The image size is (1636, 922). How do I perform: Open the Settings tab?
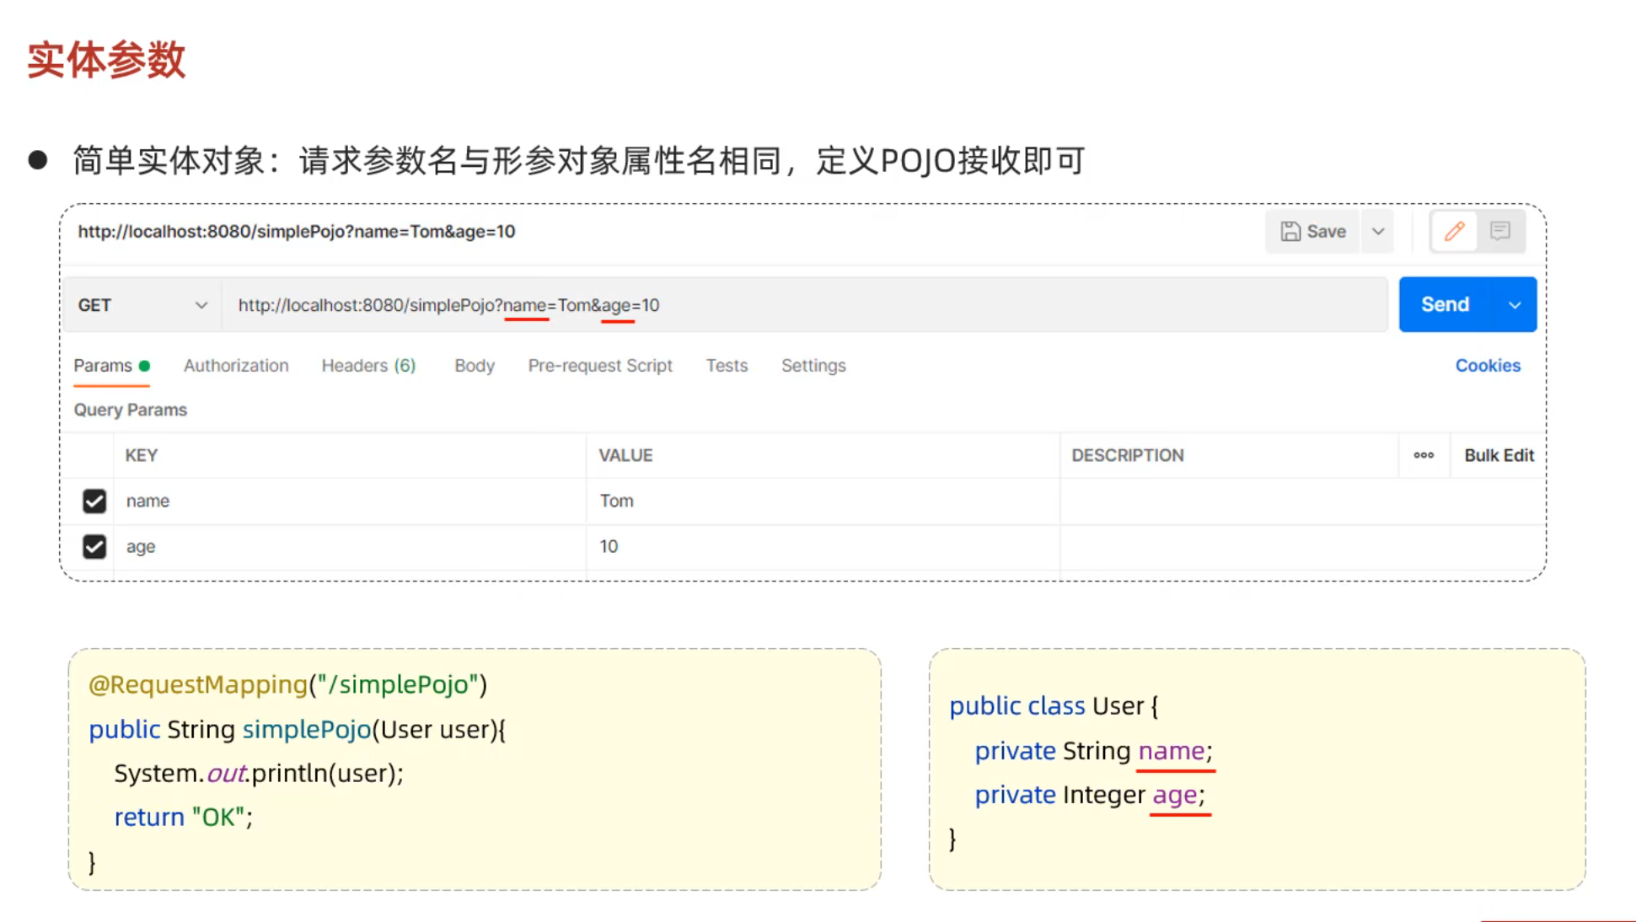coord(813,366)
